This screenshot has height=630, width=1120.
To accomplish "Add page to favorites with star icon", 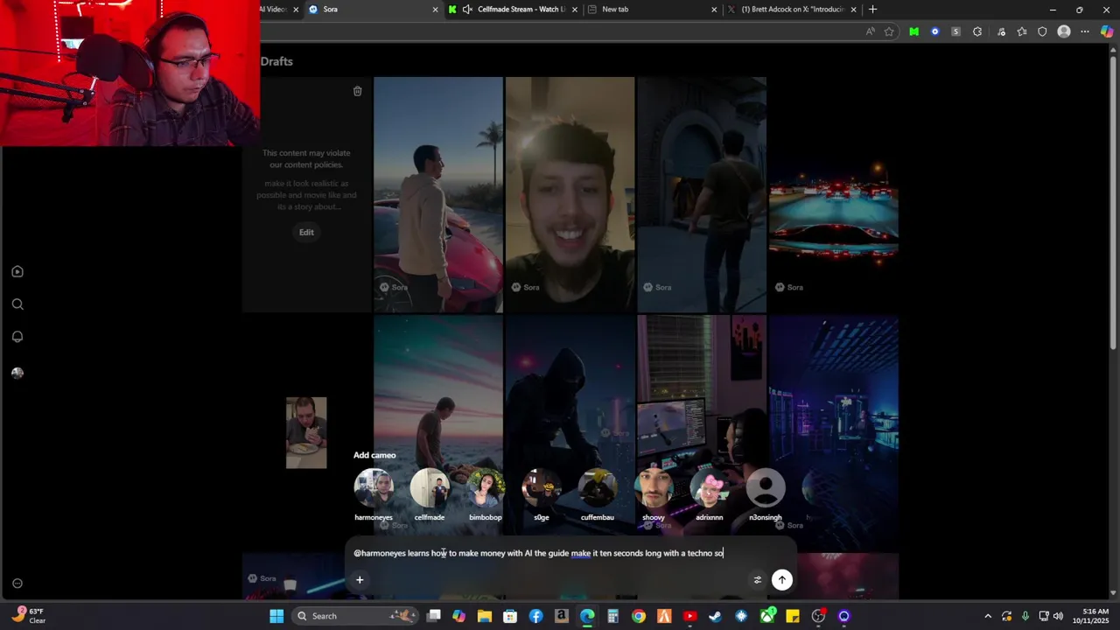I will 889,31.
